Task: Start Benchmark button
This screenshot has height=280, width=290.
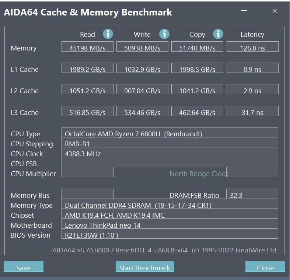Action: pyautogui.click(x=144, y=267)
